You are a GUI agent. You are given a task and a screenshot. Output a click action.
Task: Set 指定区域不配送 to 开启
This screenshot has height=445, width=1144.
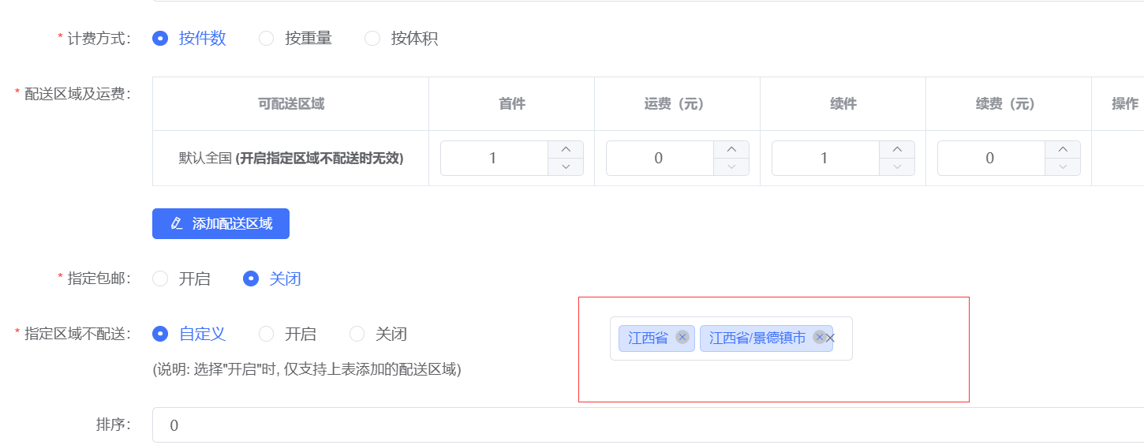[x=288, y=334]
